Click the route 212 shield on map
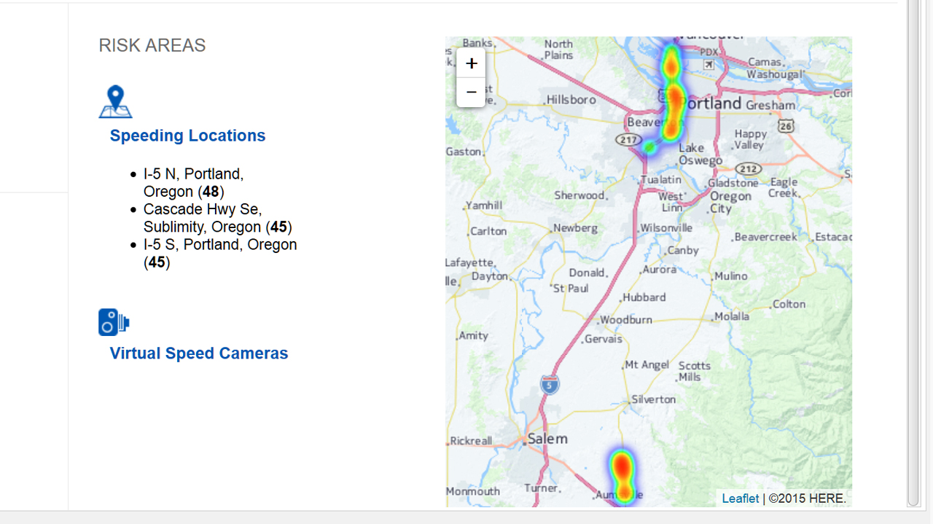Image resolution: width=933 pixels, height=524 pixels. pyautogui.click(x=748, y=169)
